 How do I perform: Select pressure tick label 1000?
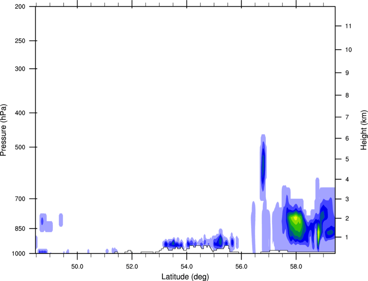[18, 253]
